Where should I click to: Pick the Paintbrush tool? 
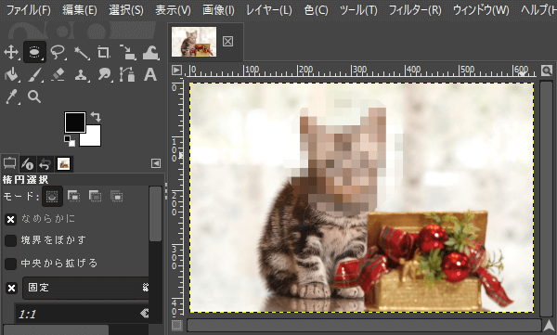(x=34, y=75)
